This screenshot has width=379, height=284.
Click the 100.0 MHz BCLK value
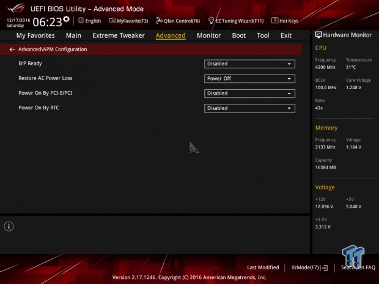(x=326, y=88)
